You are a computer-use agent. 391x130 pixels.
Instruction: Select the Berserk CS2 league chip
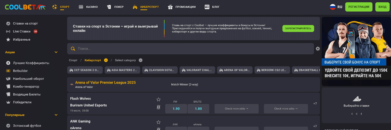(x=272, y=70)
